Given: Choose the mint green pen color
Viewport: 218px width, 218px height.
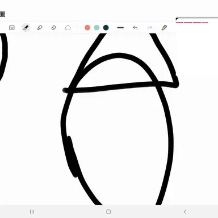Looking at the screenshot, I should coord(97,28).
